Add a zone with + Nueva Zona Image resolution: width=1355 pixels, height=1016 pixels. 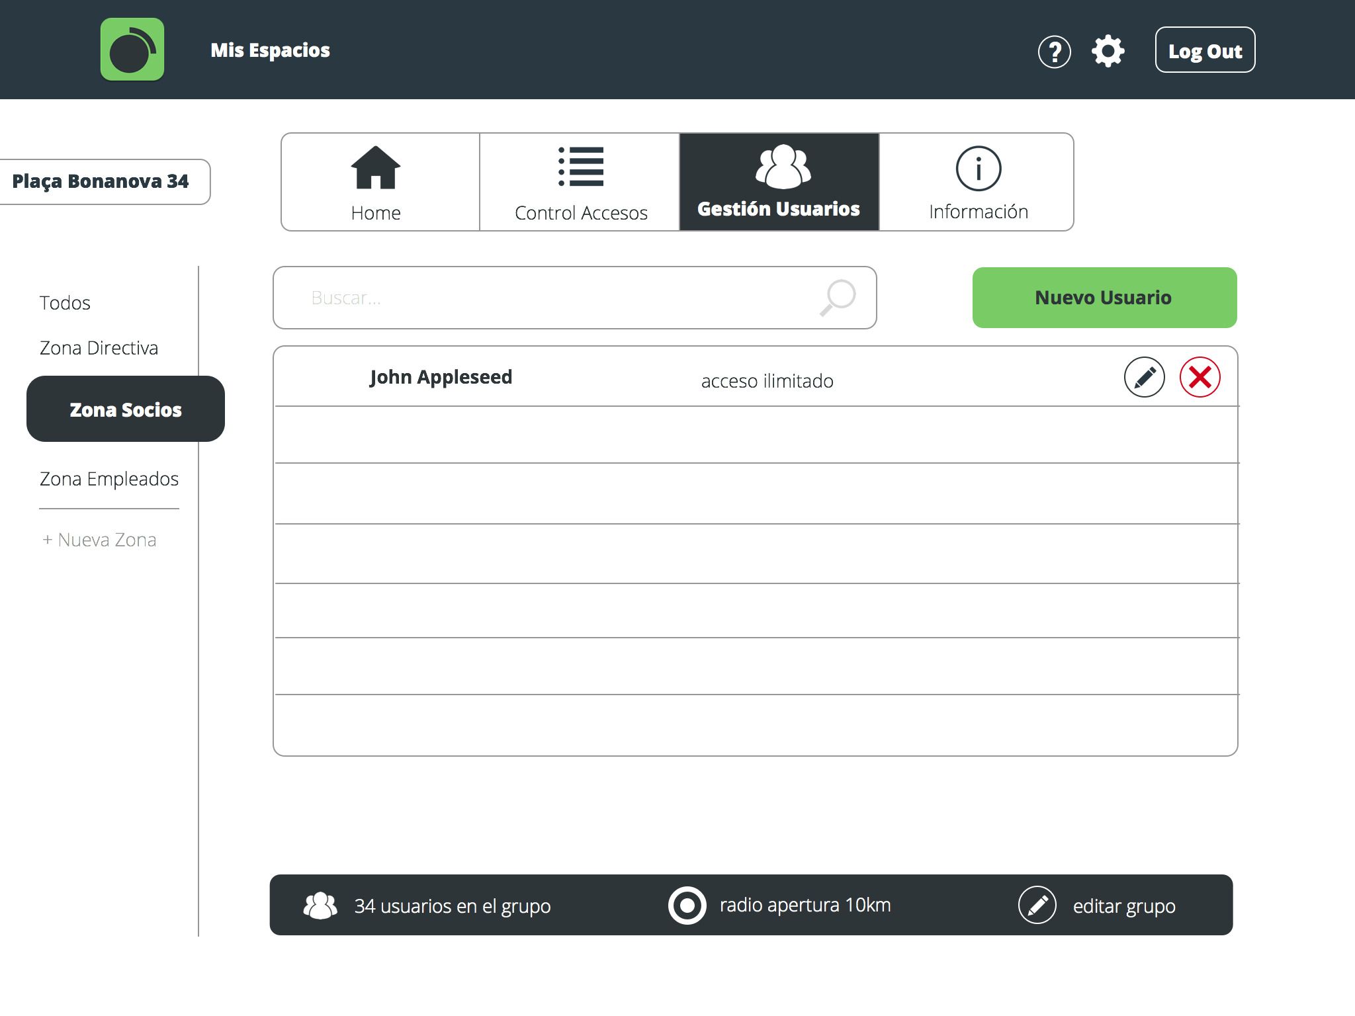click(x=99, y=540)
